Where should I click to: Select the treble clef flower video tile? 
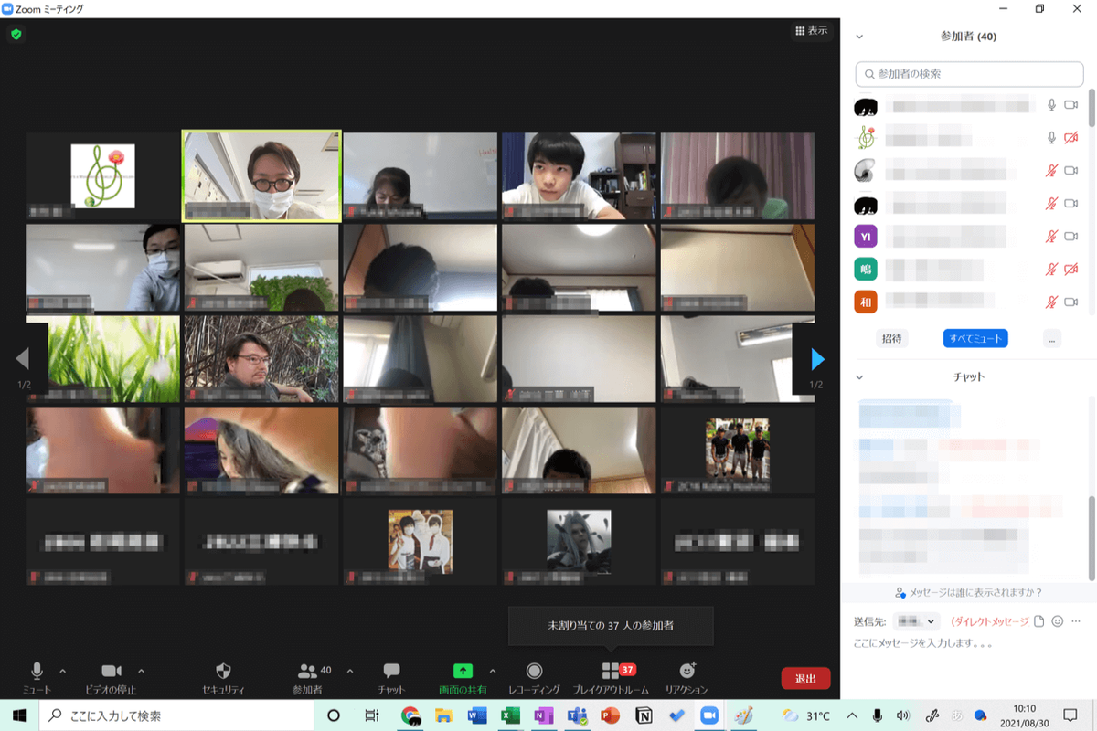pos(102,175)
